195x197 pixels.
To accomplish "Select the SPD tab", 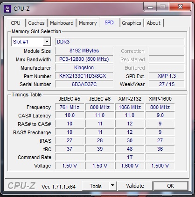I will 109,22.
